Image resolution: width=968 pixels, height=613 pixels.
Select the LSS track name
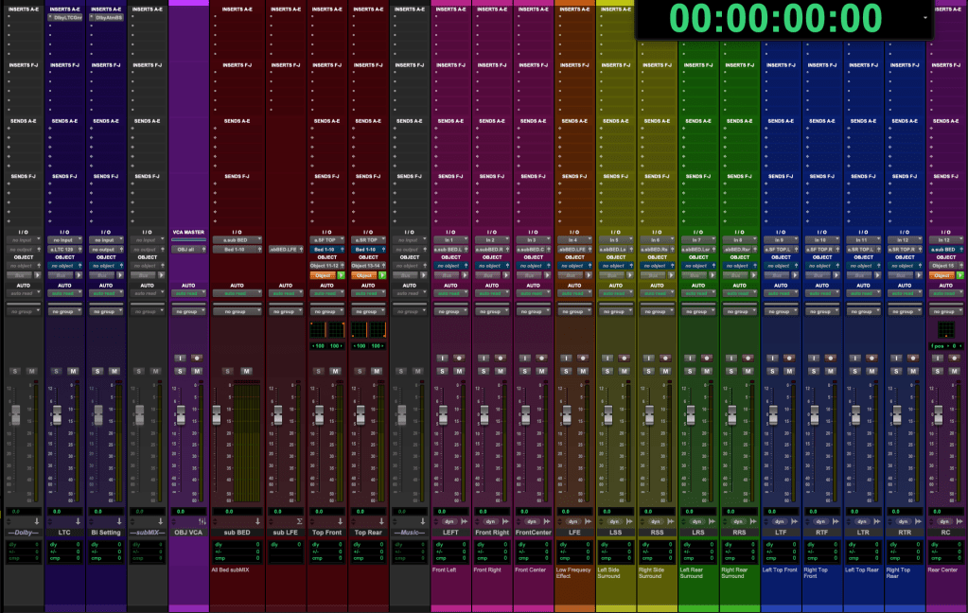(616, 533)
